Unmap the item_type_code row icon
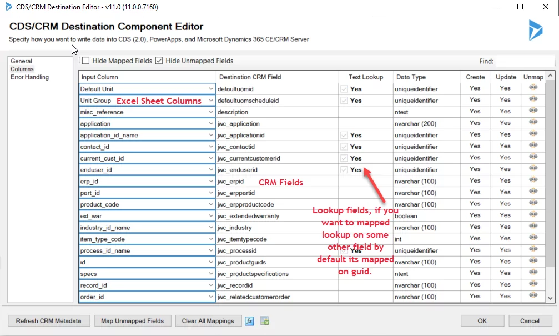 533,238
